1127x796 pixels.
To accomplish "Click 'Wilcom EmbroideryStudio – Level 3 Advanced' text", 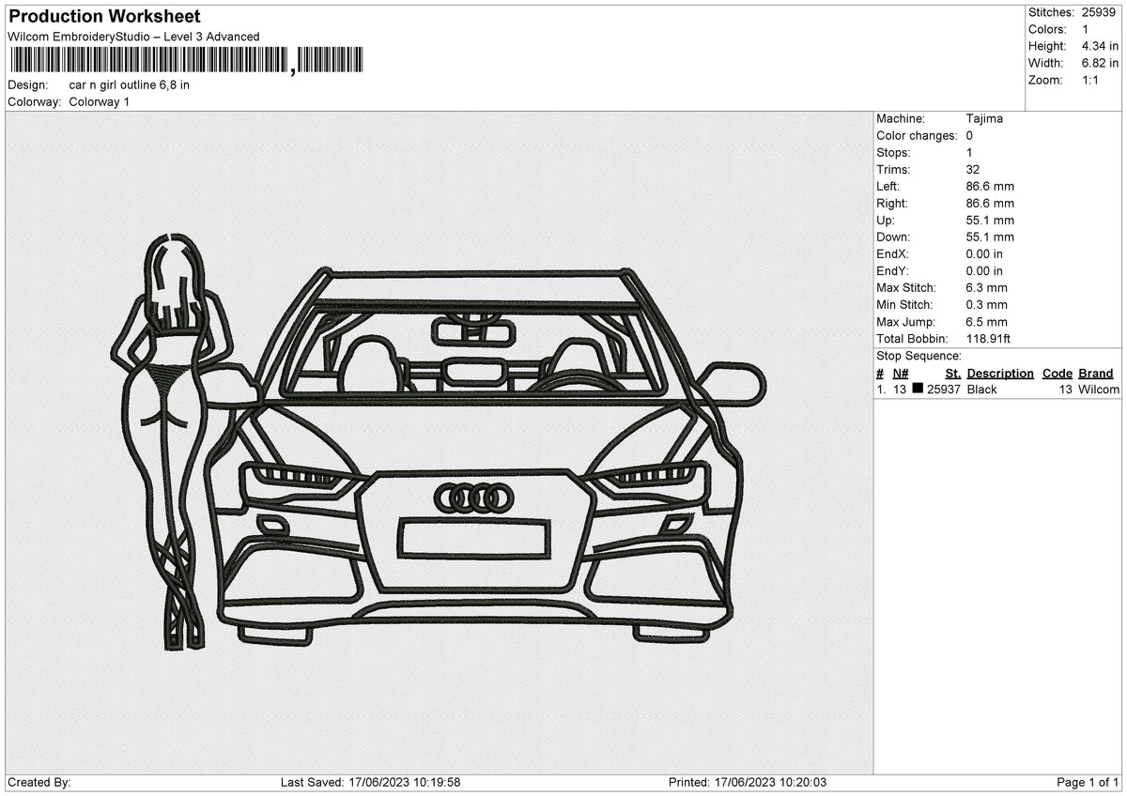I will point(133,37).
